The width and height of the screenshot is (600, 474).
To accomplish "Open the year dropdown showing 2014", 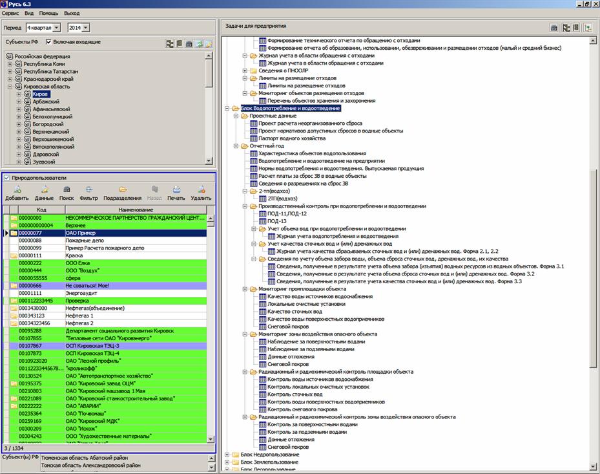I will pos(86,28).
